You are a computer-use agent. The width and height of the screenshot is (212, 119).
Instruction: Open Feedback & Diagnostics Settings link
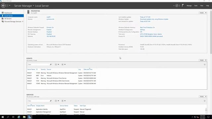142,30
